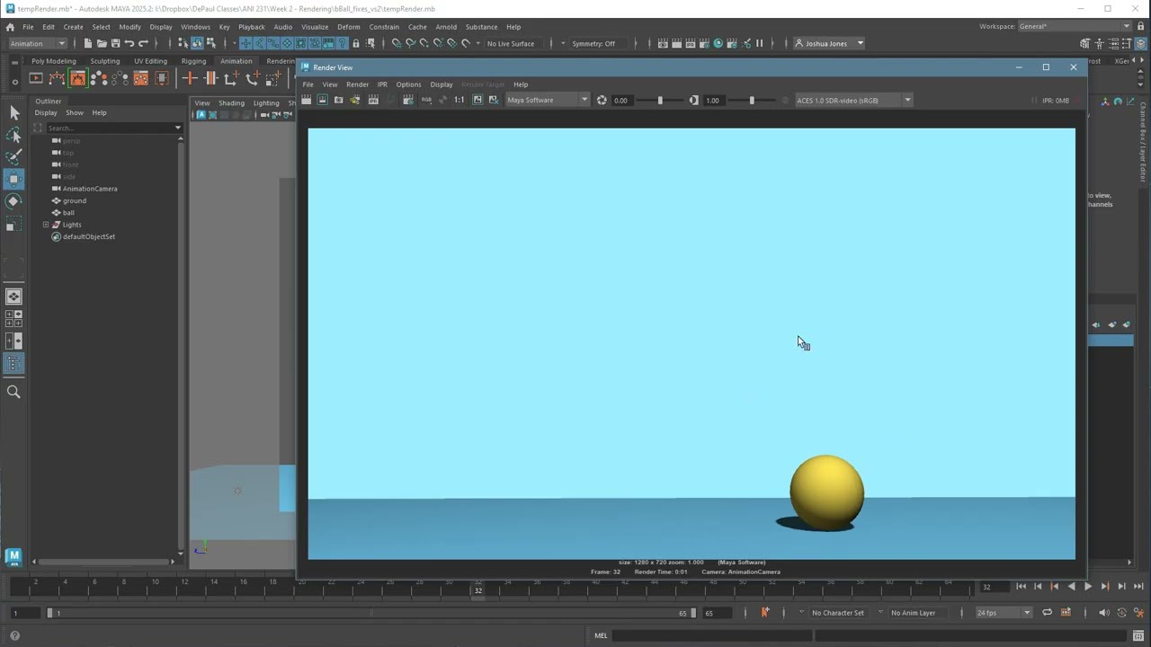The width and height of the screenshot is (1151, 647).
Task: Click the Joshua Jones account button
Action: pos(827,43)
